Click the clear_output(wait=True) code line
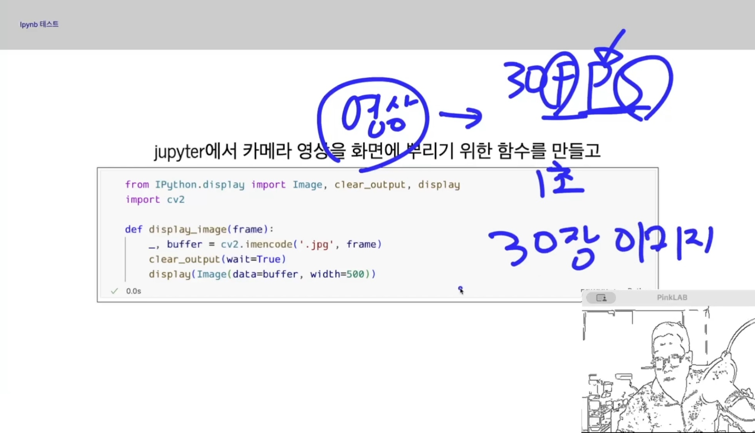Viewport: 755px width, 433px height. [217, 259]
